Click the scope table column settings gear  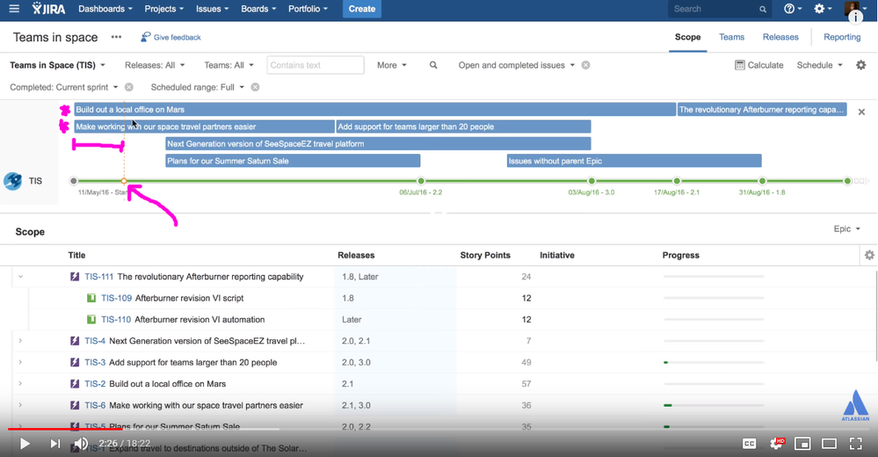coord(869,255)
